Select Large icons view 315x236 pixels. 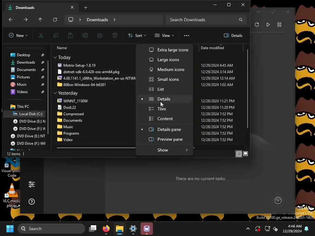tap(164, 60)
